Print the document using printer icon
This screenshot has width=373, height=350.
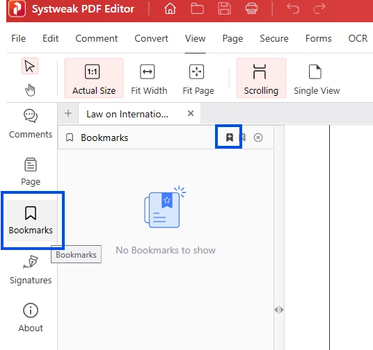click(x=251, y=9)
